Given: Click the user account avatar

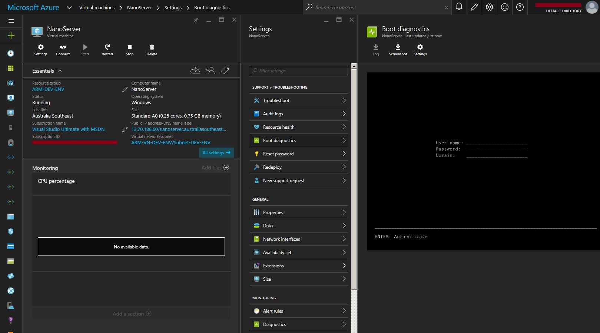Looking at the screenshot, I should (592, 7).
